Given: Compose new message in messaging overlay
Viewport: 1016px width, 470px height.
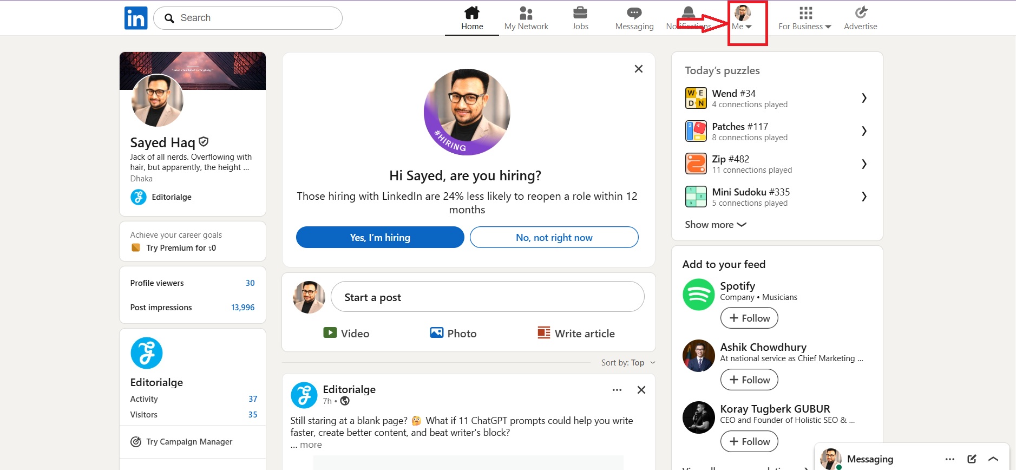Looking at the screenshot, I should [x=972, y=459].
